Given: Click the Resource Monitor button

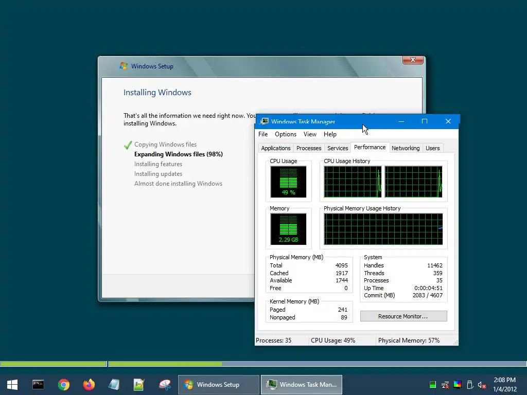Looking at the screenshot, I should 403,316.
